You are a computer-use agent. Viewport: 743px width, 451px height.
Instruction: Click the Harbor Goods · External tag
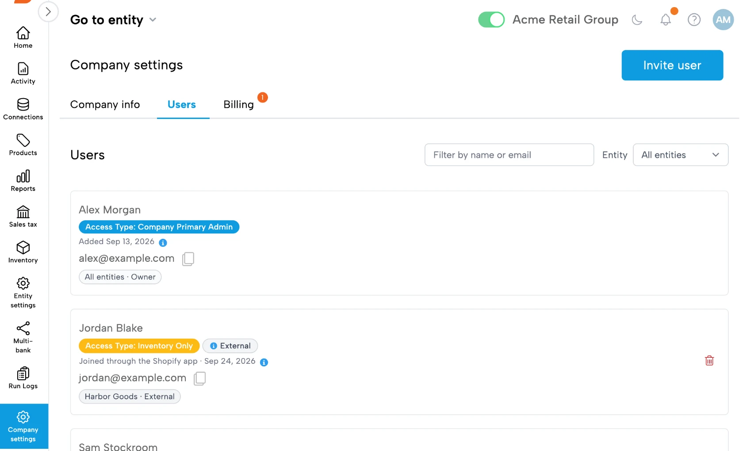130,397
